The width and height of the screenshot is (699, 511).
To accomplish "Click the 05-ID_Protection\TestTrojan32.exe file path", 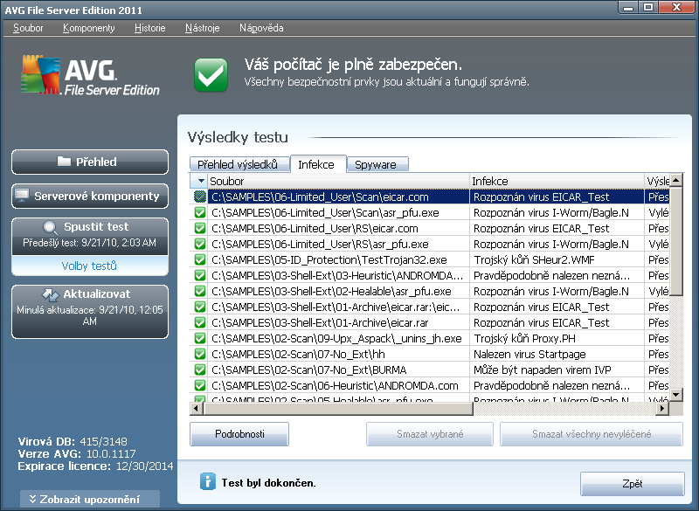I will [x=329, y=259].
